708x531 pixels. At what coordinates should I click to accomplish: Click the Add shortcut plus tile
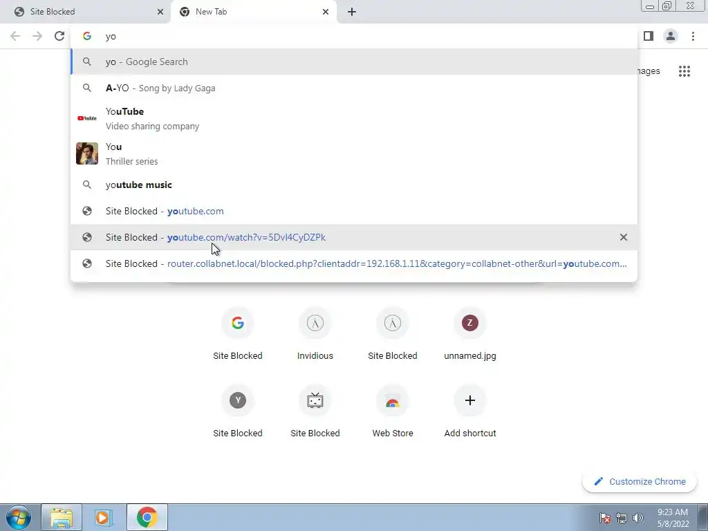[470, 411]
